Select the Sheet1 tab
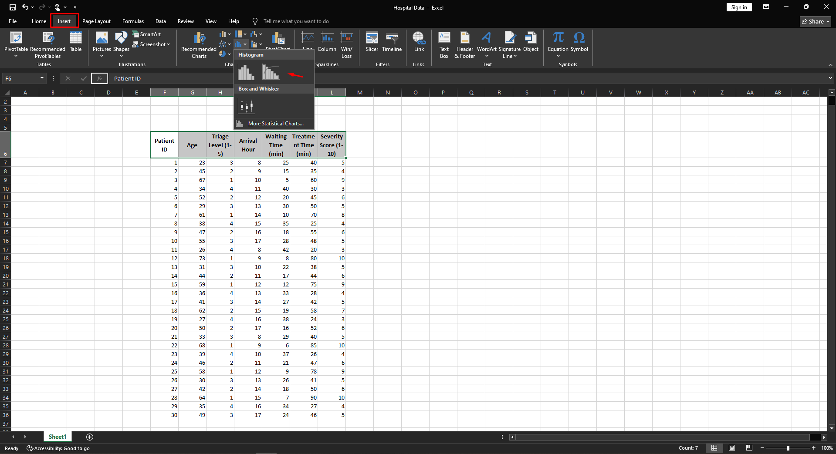Screen dimensions: 836x454 click(x=58, y=437)
